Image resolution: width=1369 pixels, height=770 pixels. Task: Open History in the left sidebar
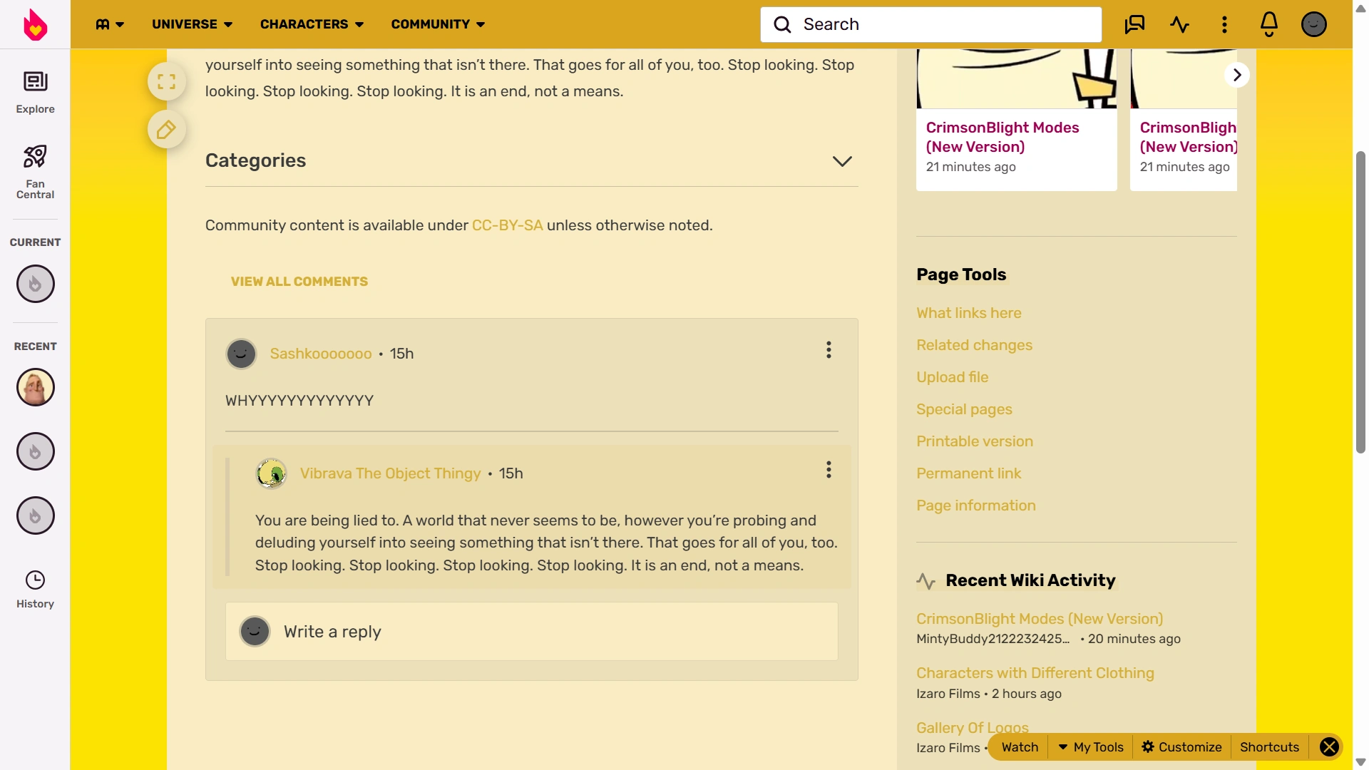point(35,587)
